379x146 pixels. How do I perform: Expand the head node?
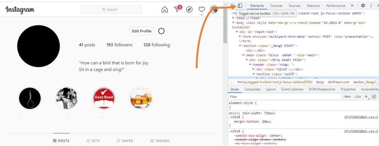(x=233, y=18)
